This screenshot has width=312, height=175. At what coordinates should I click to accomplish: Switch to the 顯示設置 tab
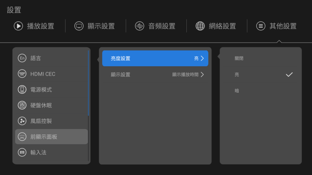[95, 26]
